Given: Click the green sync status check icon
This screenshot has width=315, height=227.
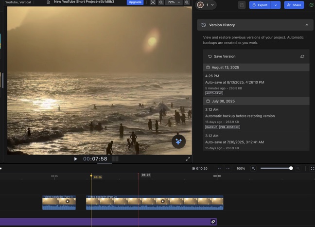Looking at the screenshot, I should [x=312, y=5].
